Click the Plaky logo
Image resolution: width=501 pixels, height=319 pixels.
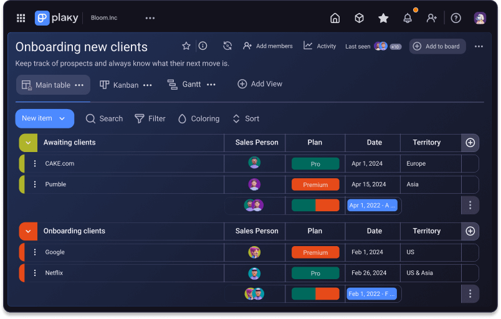click(57, 18)
